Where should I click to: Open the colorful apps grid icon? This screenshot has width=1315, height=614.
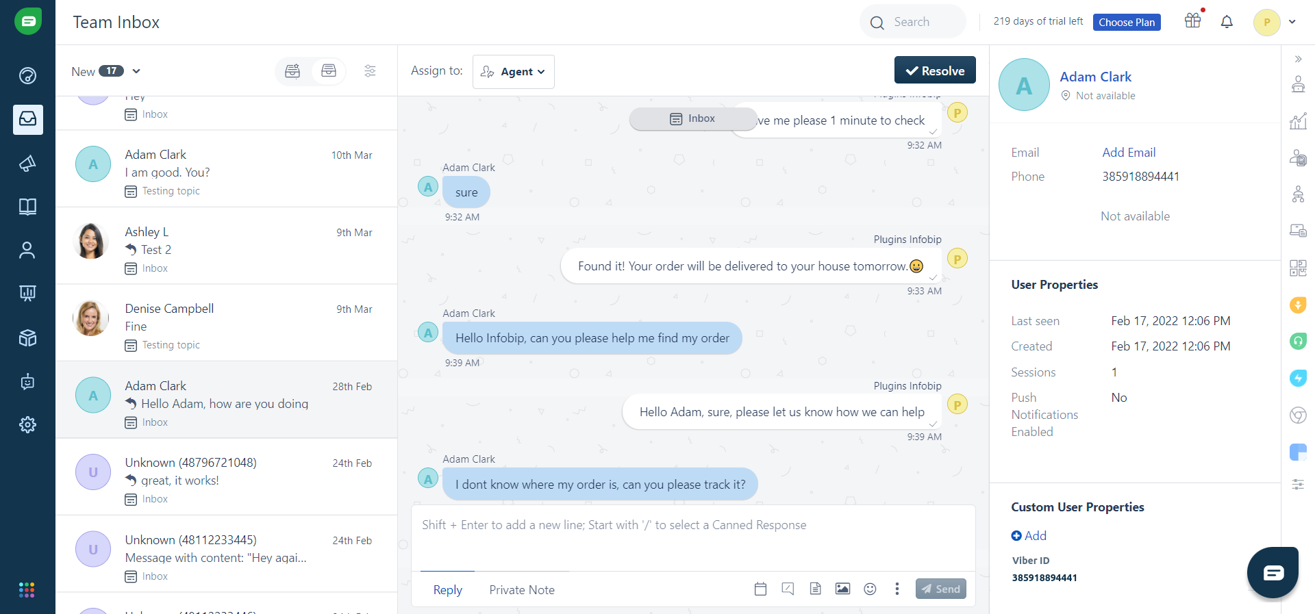coord(27,590)
